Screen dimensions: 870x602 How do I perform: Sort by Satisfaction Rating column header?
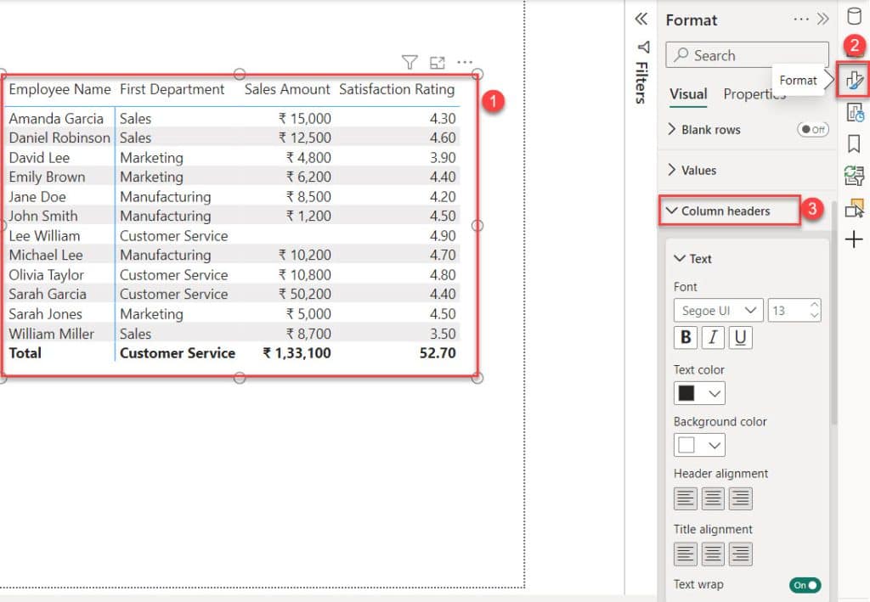point(397,89)
